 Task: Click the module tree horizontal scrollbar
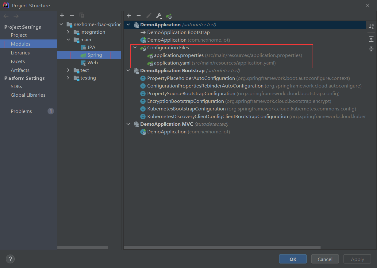pyautogui.click(x=83, y=248)
